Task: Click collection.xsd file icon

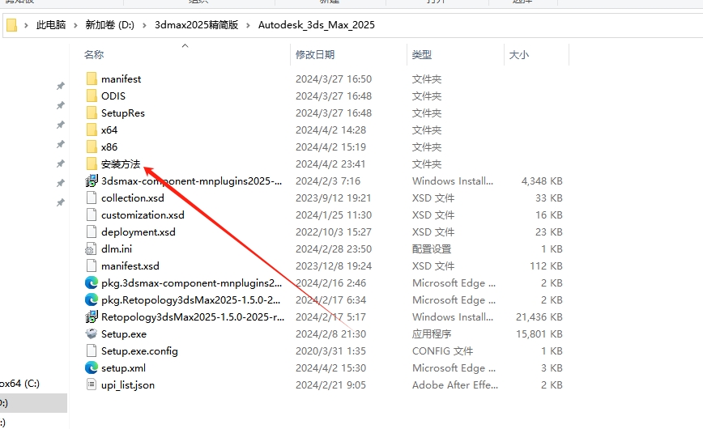Action: click(x=92, y=198)
